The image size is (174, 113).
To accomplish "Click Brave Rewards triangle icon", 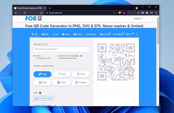I will [x=125, y=13].
